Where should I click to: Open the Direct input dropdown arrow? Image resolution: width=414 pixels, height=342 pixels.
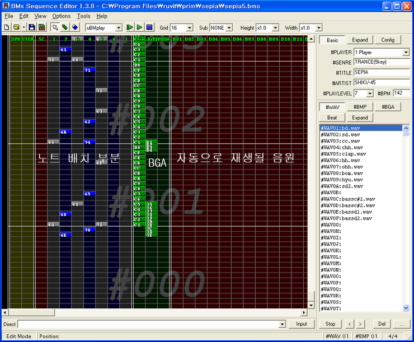click(283, 324)
